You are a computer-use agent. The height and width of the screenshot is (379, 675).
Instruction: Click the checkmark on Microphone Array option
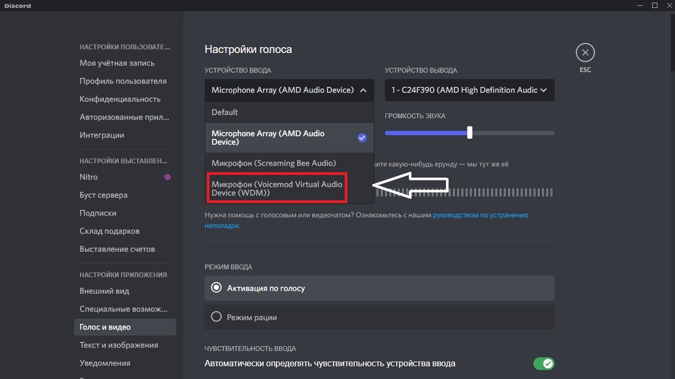tap(362, 138)
